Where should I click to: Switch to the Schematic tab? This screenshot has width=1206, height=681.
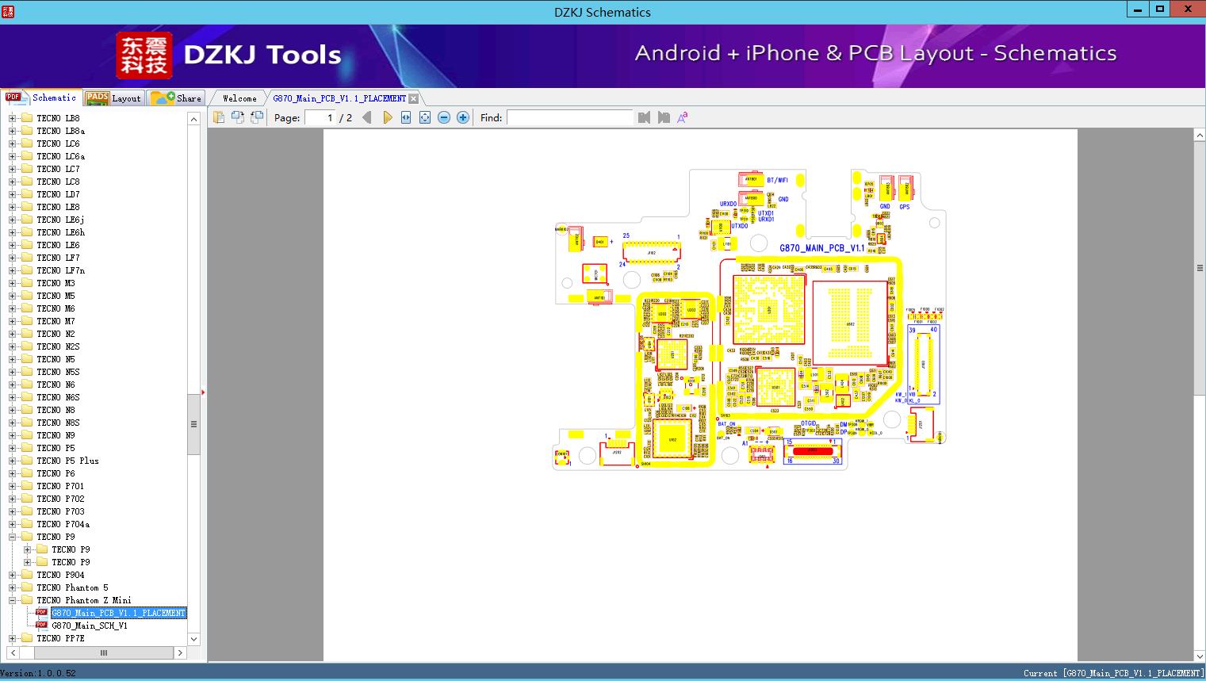point(41,98)
